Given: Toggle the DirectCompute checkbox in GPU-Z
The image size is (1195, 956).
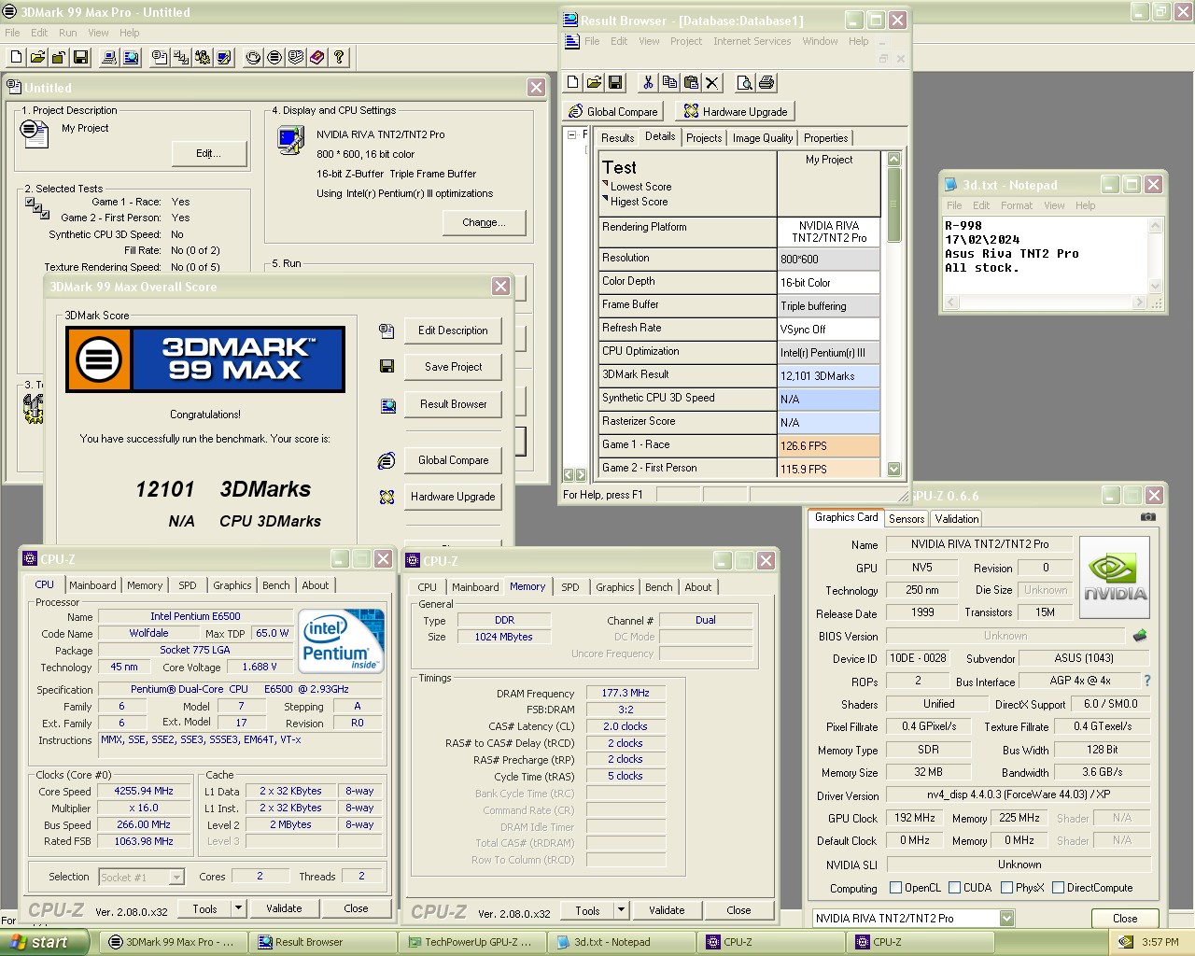Looking at the screenshot, I should click(1058, 888).
